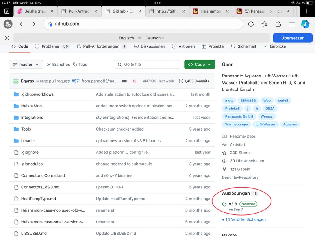This screenshot has width=315, height=236.
Task: Swap translation languages arrows icon
Action: [140, 38]
